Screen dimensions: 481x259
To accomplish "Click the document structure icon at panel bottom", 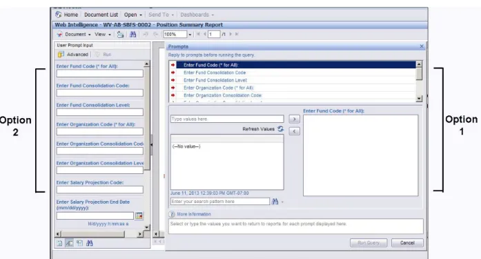I will pyautogui.click(x=80, y=243).
